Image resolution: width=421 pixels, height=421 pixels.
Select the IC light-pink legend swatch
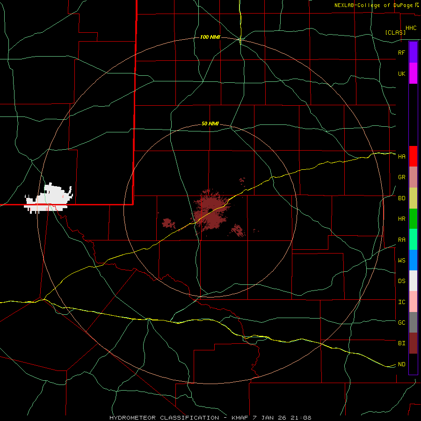click(413, 302)
